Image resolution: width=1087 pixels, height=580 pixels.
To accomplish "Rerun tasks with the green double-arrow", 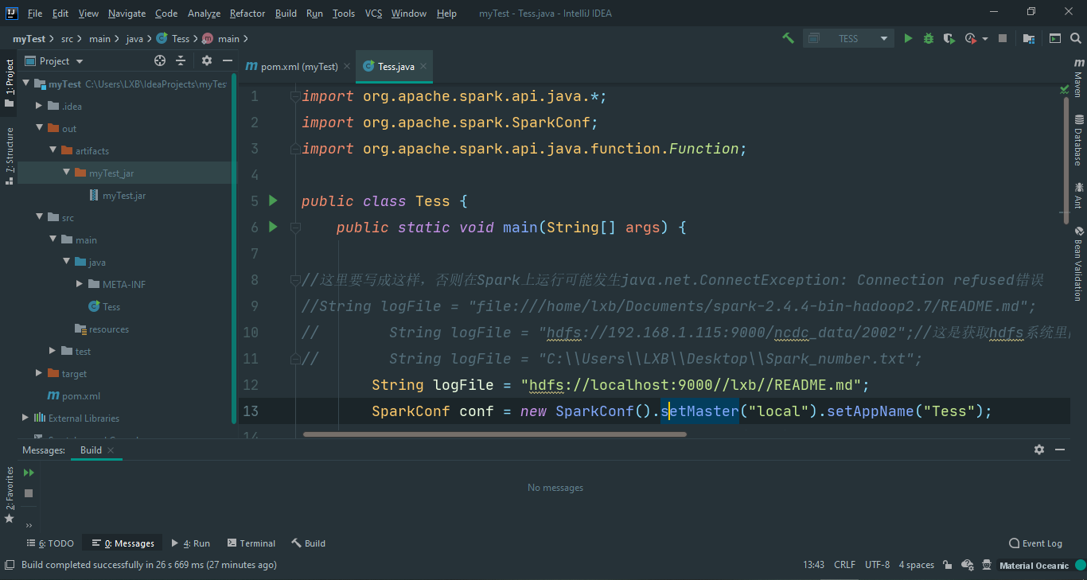I will pyautogui.click(x=27, y=471).
